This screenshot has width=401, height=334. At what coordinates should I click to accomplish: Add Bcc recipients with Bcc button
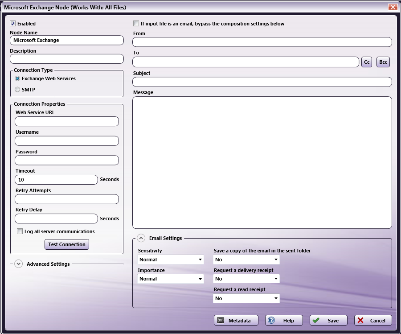pos(383,62)
